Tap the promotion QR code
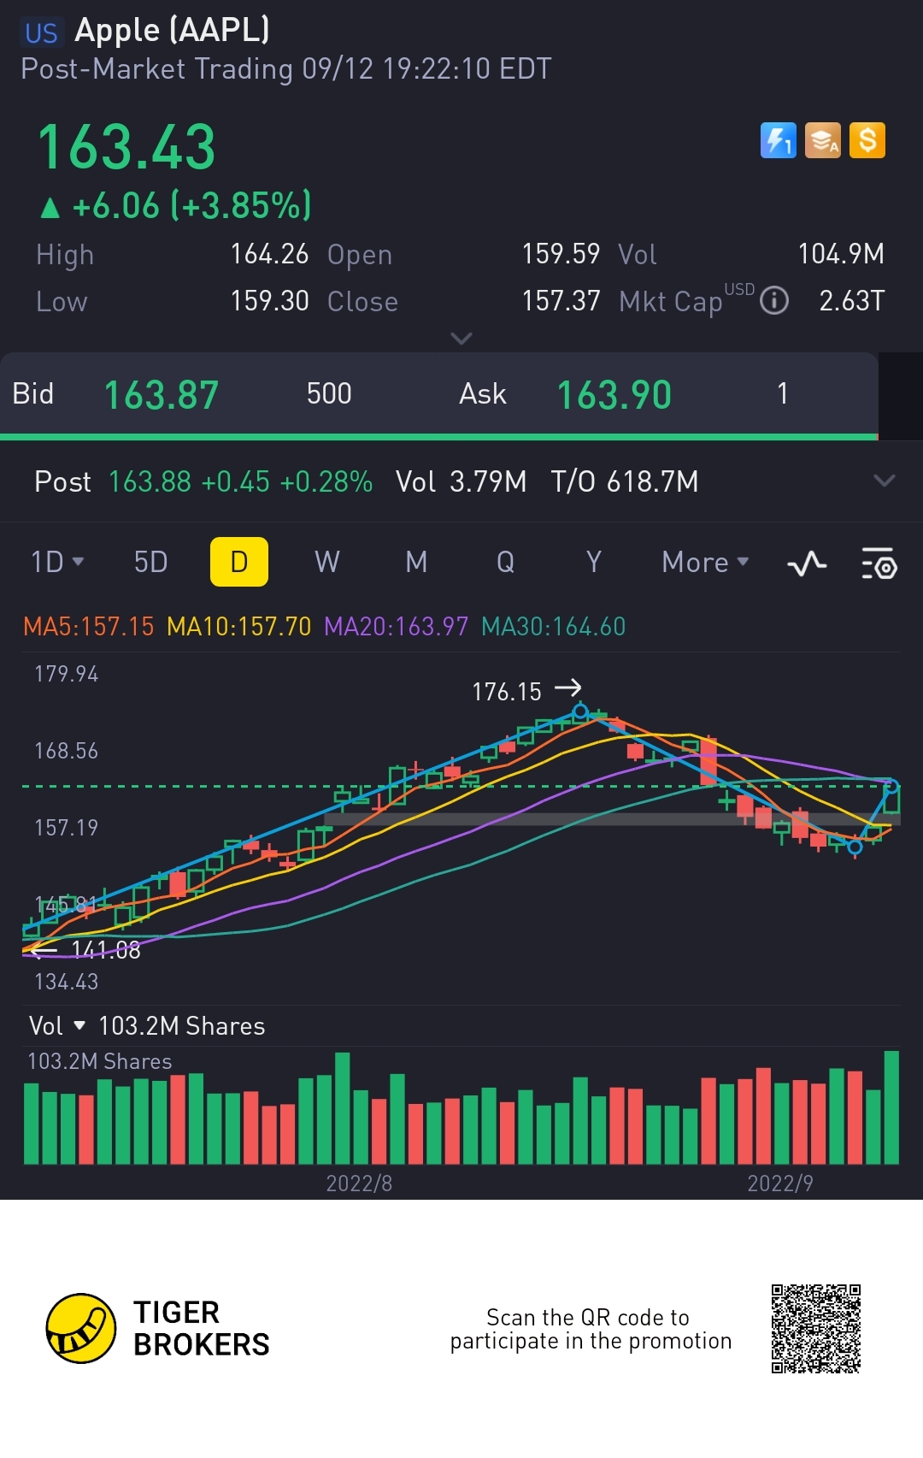923x1458 pixels. click(816, 1328)
